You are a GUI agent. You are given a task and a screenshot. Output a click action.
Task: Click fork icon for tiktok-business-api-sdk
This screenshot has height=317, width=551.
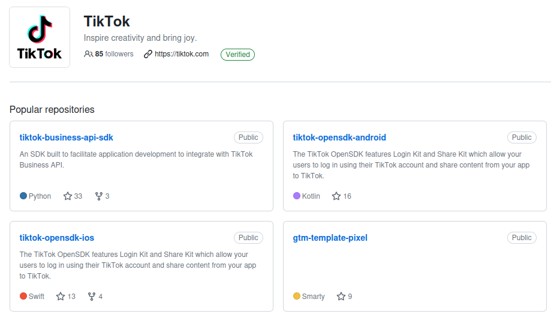click(x=99, y=196)
